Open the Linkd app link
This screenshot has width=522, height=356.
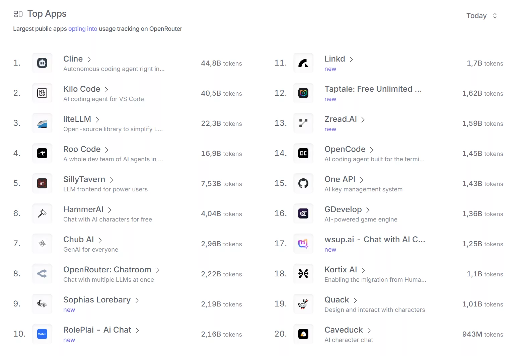pos(334,59)
